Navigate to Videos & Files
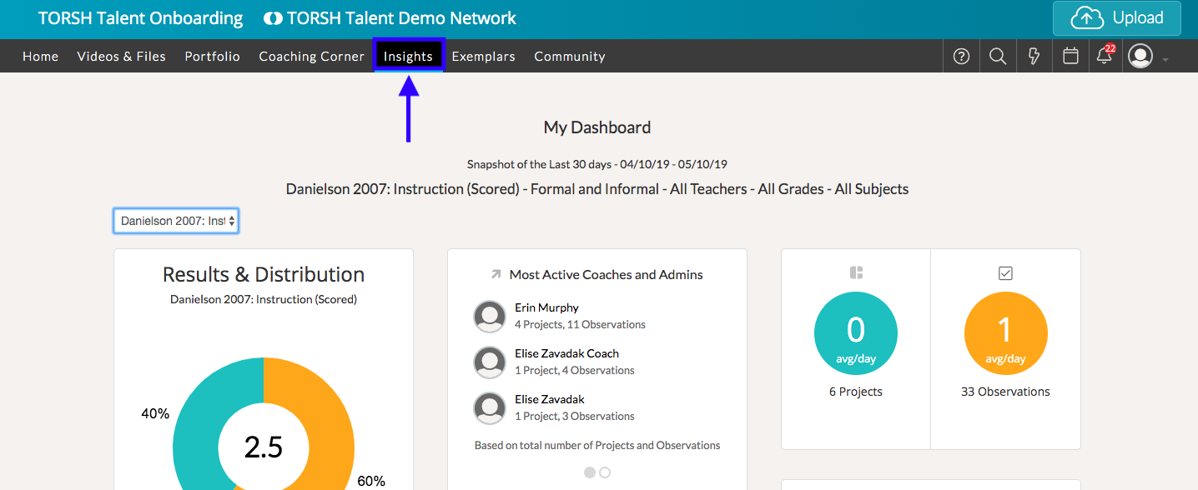 coord(121,57)
